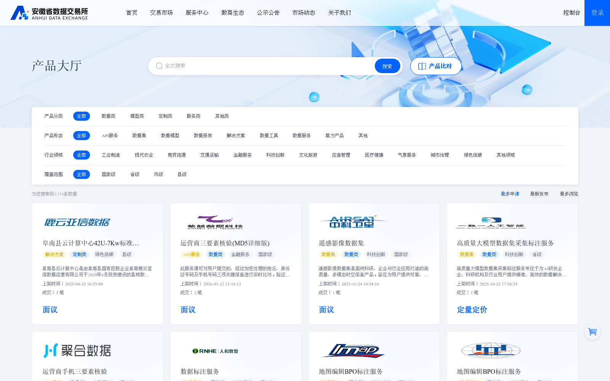This screenshot has height=381, width=610.
Task: Filter product category by 服务类
Action: click(193, 116)
